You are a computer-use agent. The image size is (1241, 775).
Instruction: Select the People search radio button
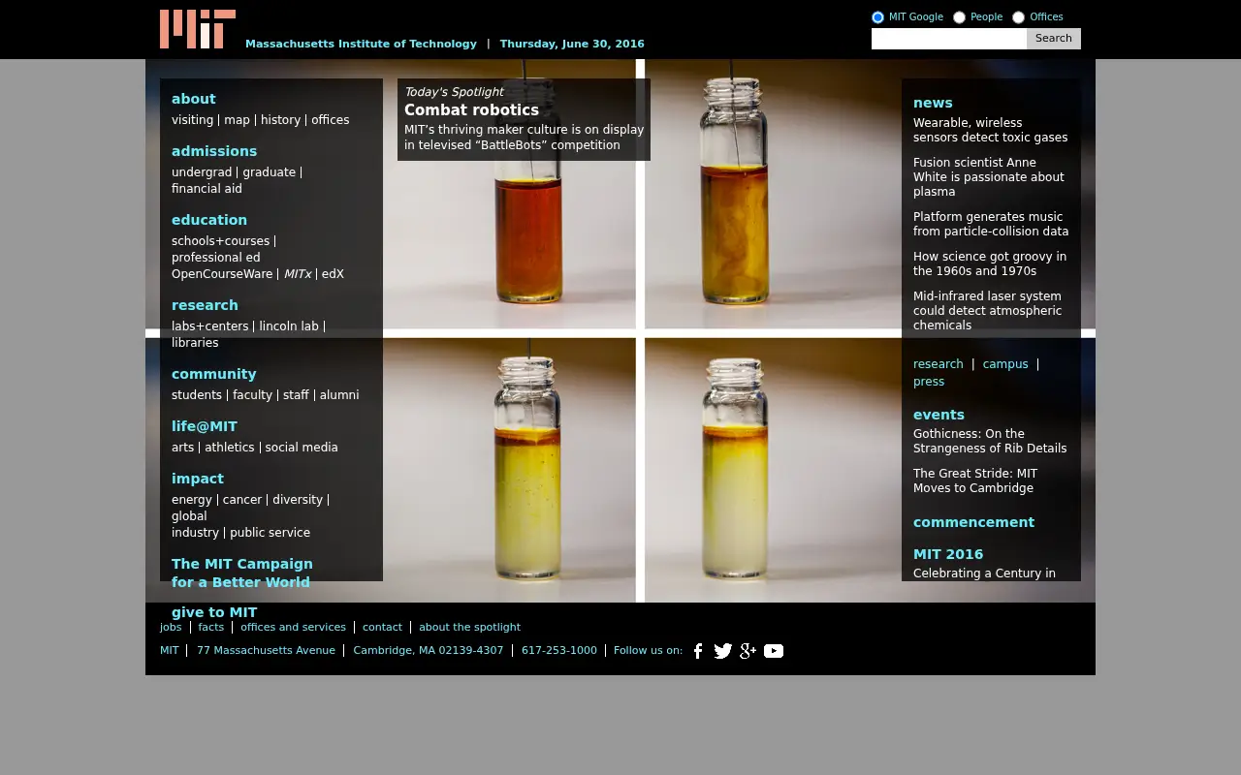click(959, 17)
